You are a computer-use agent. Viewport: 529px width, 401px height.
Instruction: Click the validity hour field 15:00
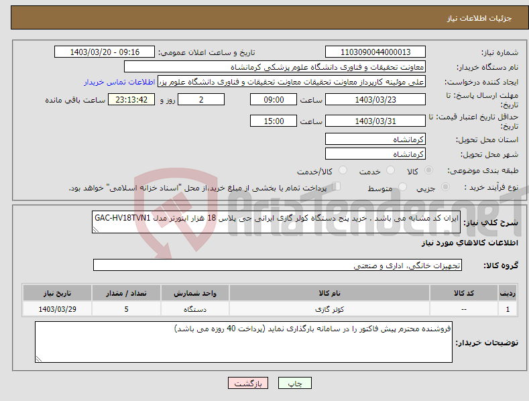coord(274,121)
